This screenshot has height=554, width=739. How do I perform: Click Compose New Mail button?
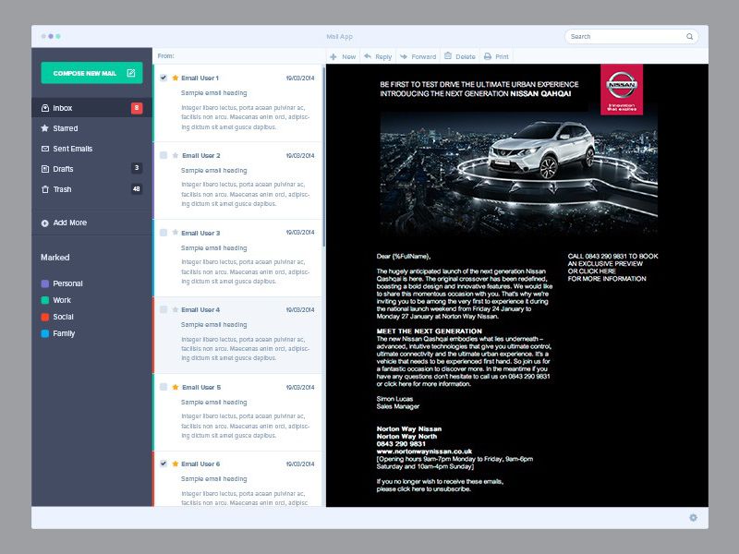(91, 73)
